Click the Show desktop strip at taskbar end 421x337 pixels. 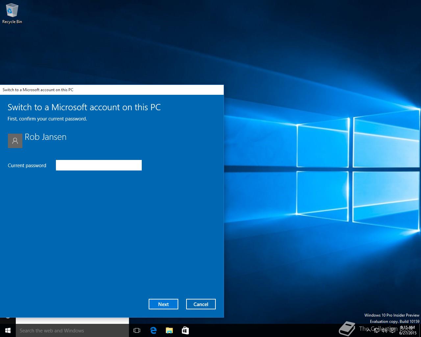click(x=420, y=330)
